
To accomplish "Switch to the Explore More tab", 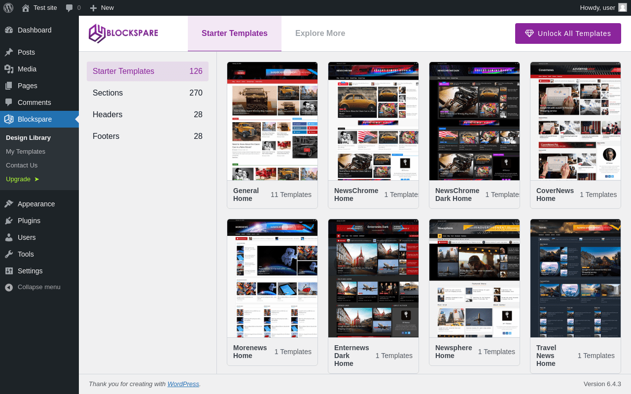I will click(x=320, y=33).
